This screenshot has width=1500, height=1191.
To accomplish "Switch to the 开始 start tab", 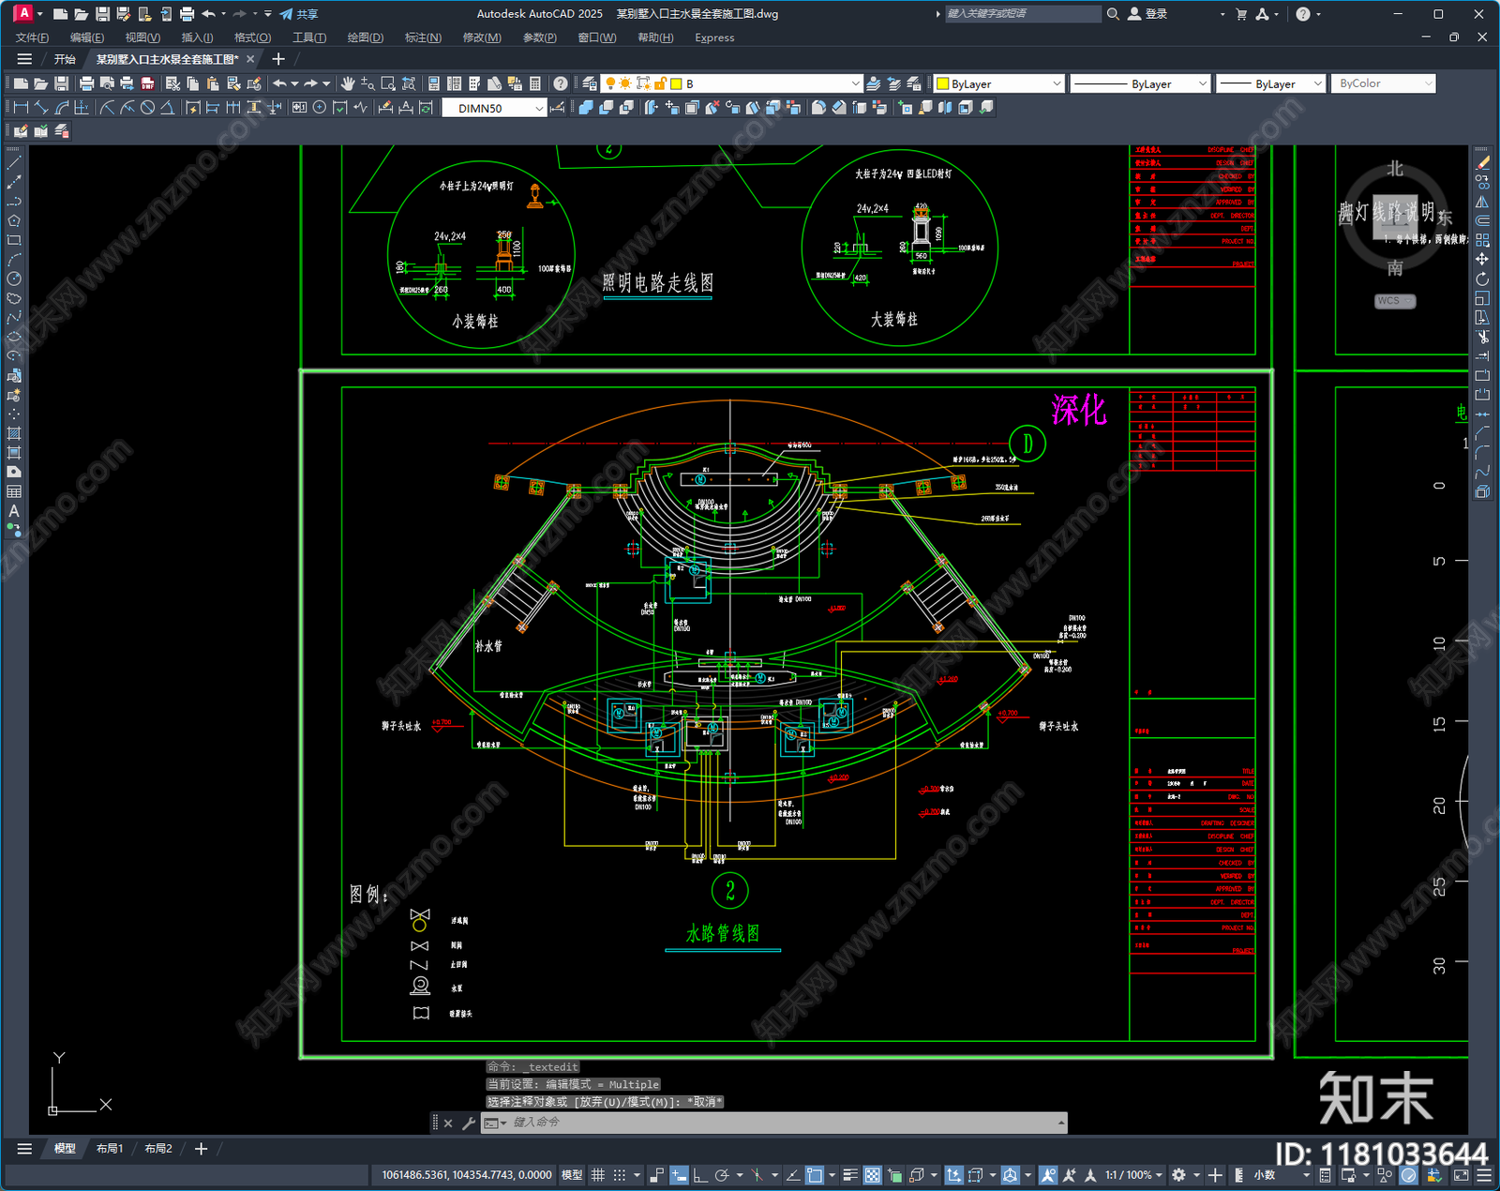I will pos(65,59).
